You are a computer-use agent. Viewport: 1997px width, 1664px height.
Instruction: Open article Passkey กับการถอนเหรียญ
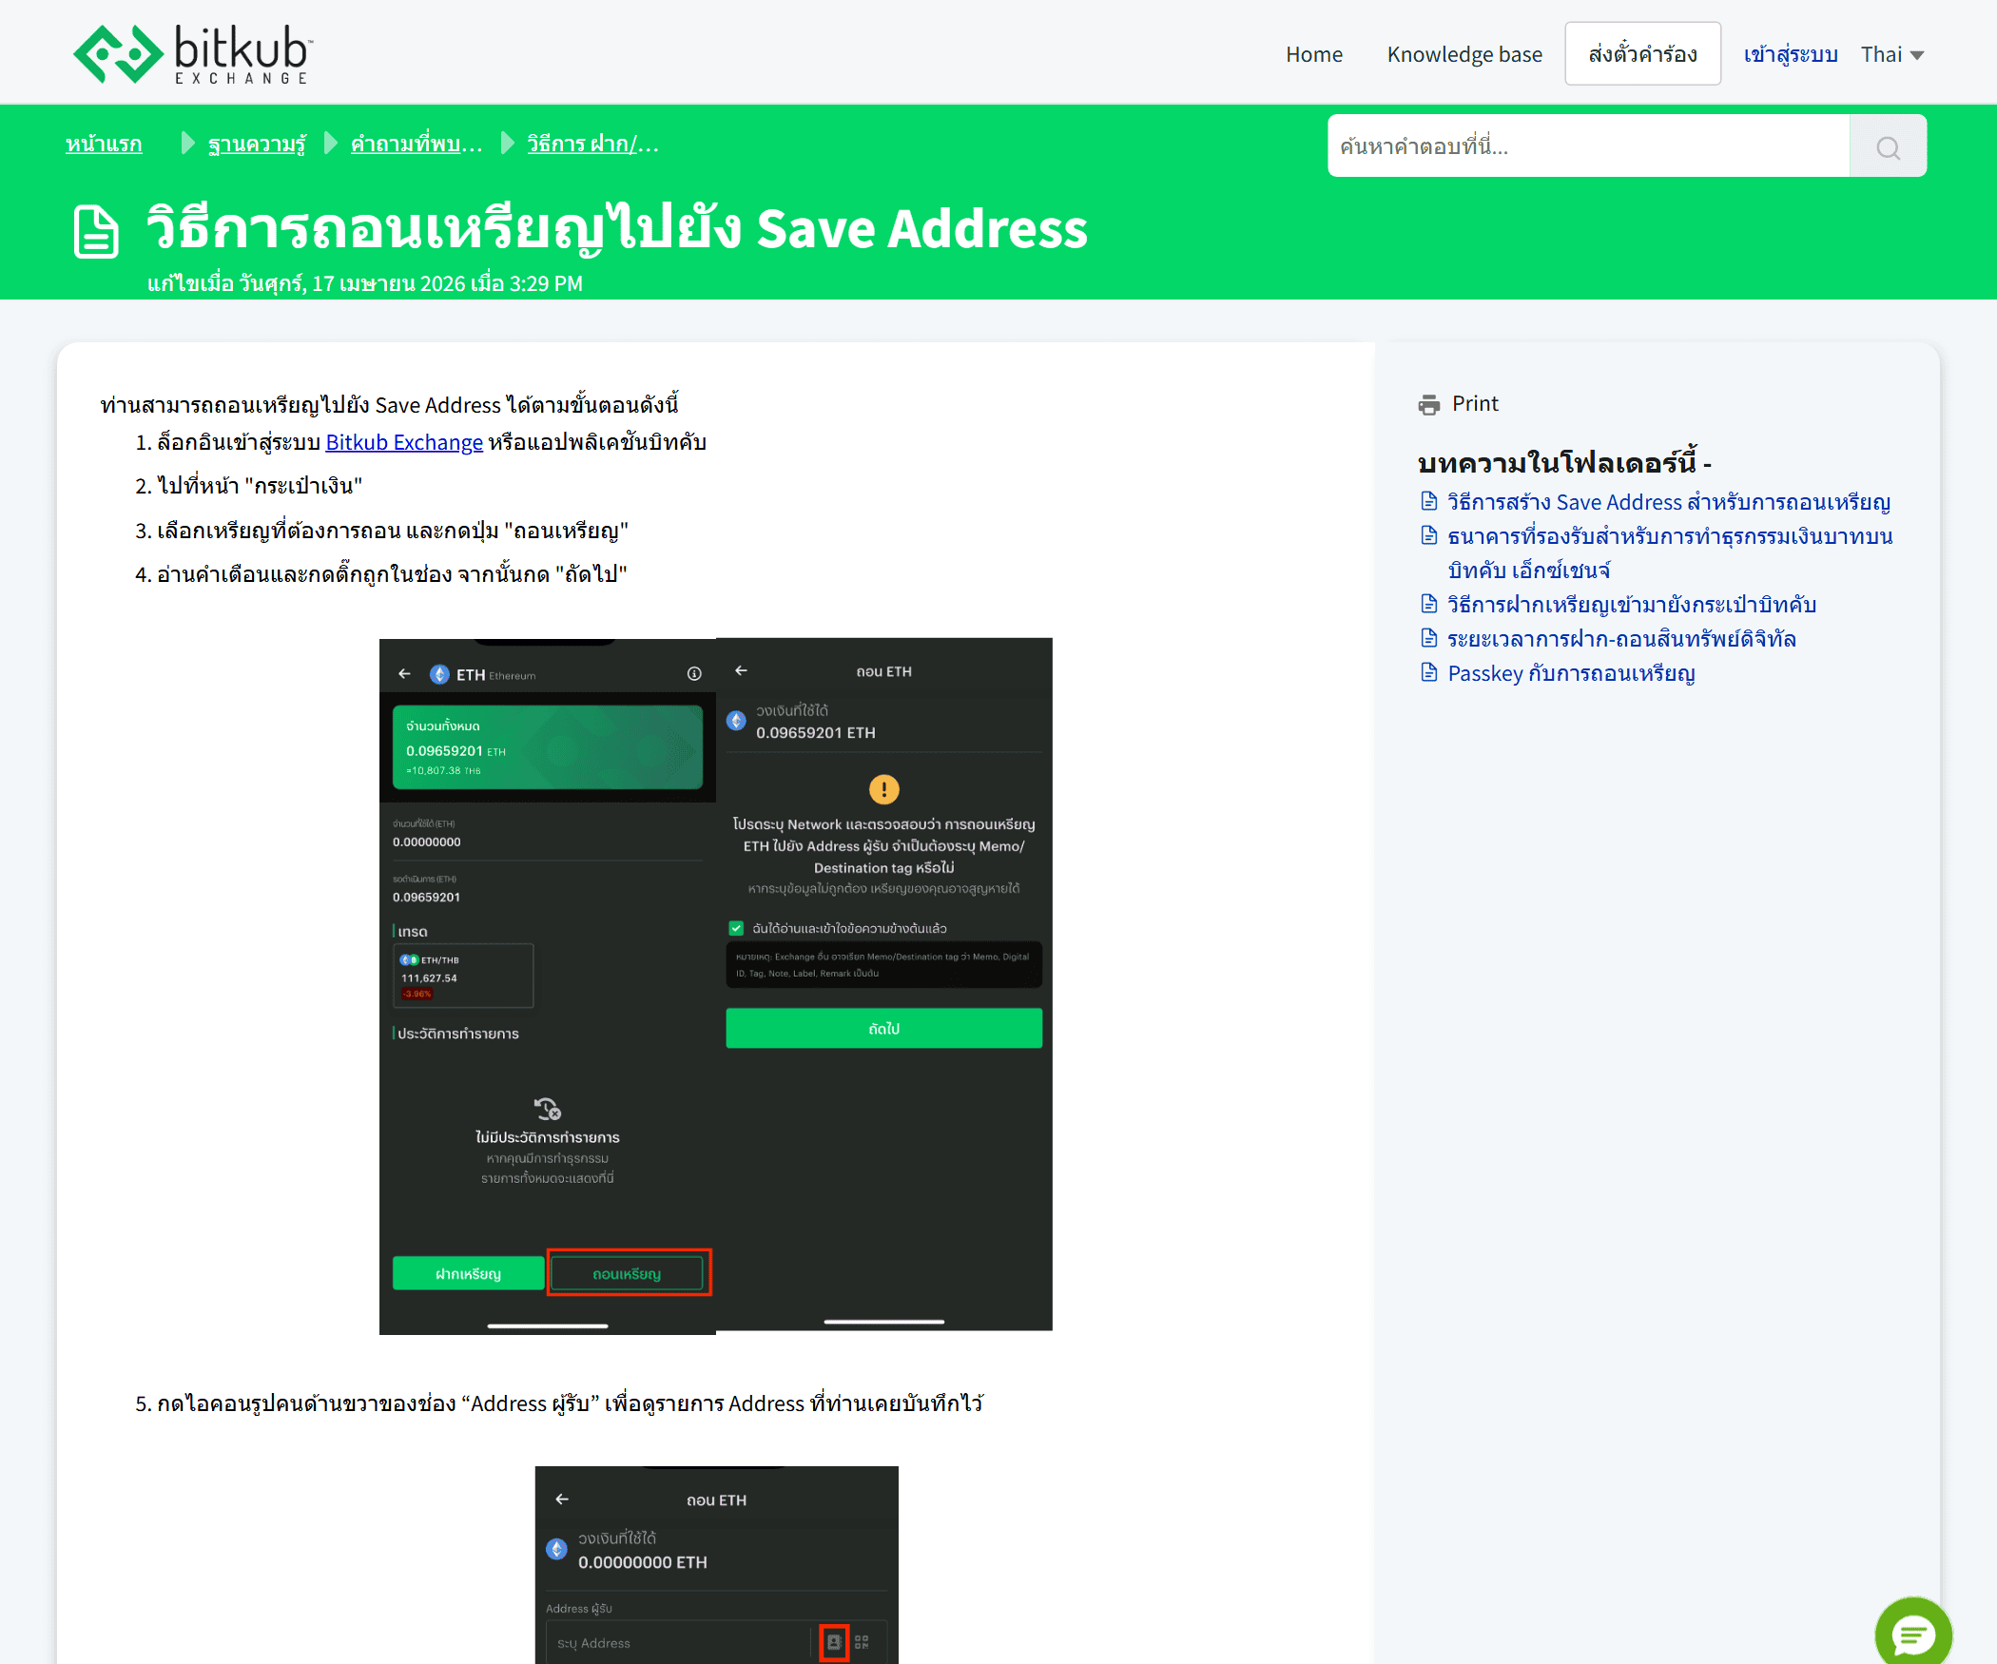(1571, 673)
